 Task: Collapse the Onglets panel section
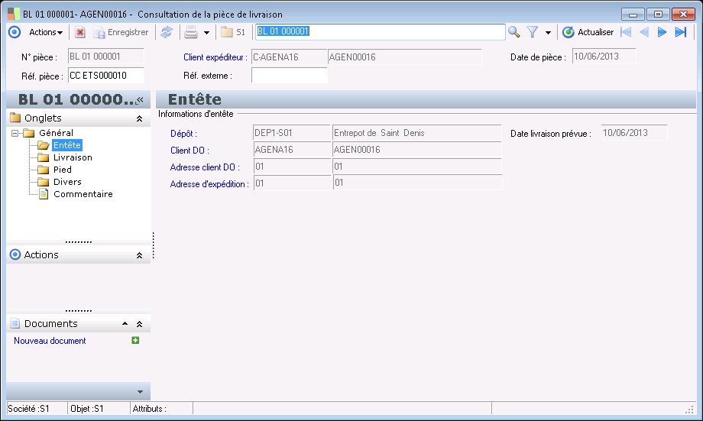[x=139, y=119]
